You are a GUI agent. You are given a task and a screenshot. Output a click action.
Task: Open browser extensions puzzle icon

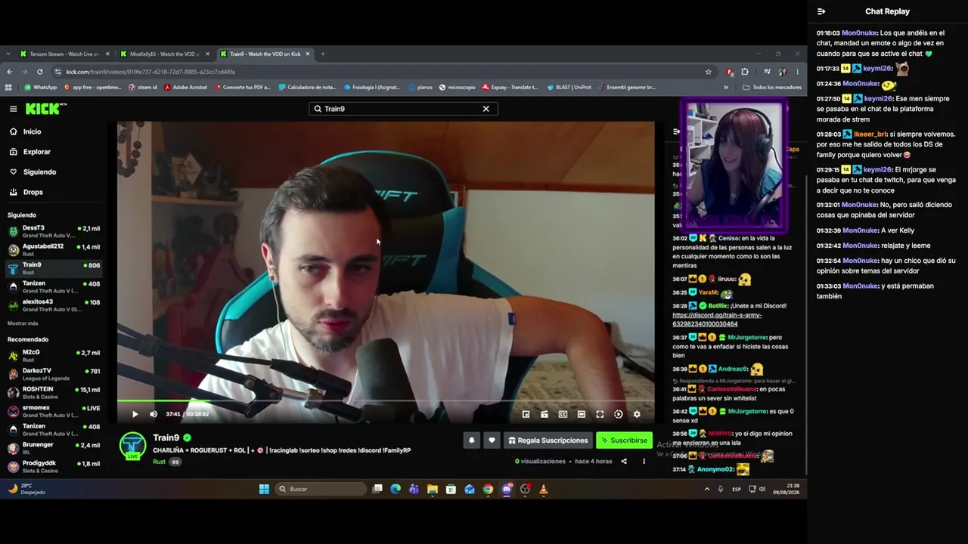[x=745, y=72]
